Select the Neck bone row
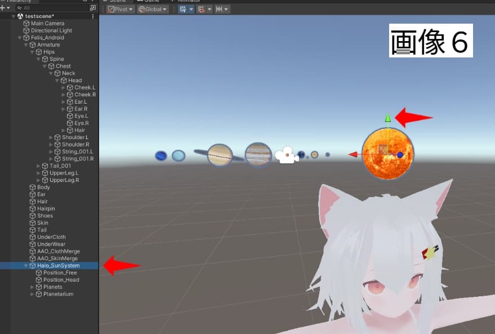The height and width of the screenshot is (334, 495). (x=50, y=73)
